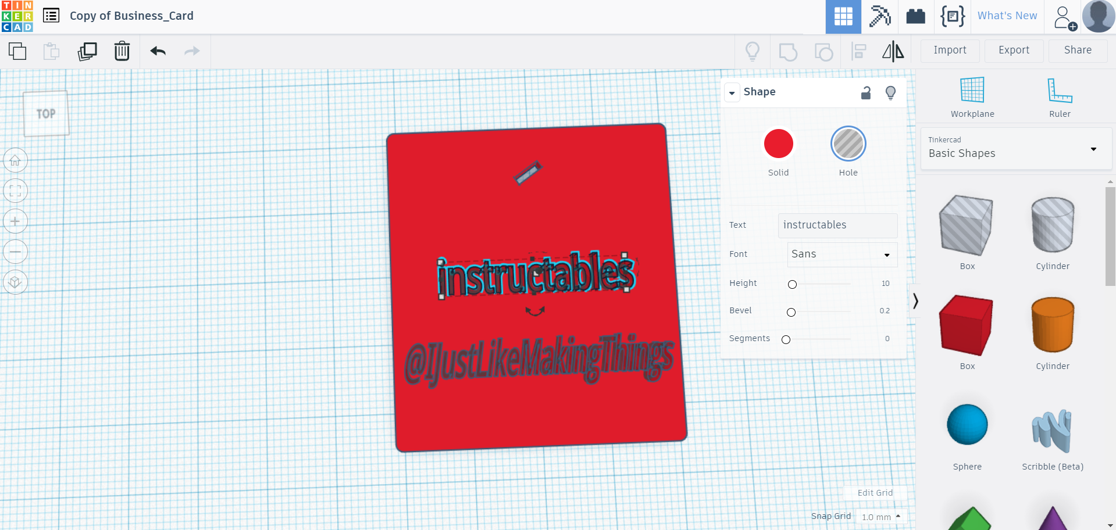Show all hidden shapes with the lightbulb icon

coord(753,51)
